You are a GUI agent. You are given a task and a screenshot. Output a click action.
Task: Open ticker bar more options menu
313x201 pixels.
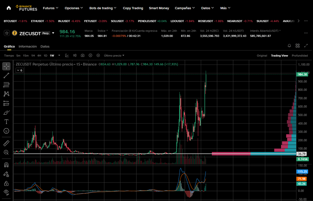click(306, 21)
